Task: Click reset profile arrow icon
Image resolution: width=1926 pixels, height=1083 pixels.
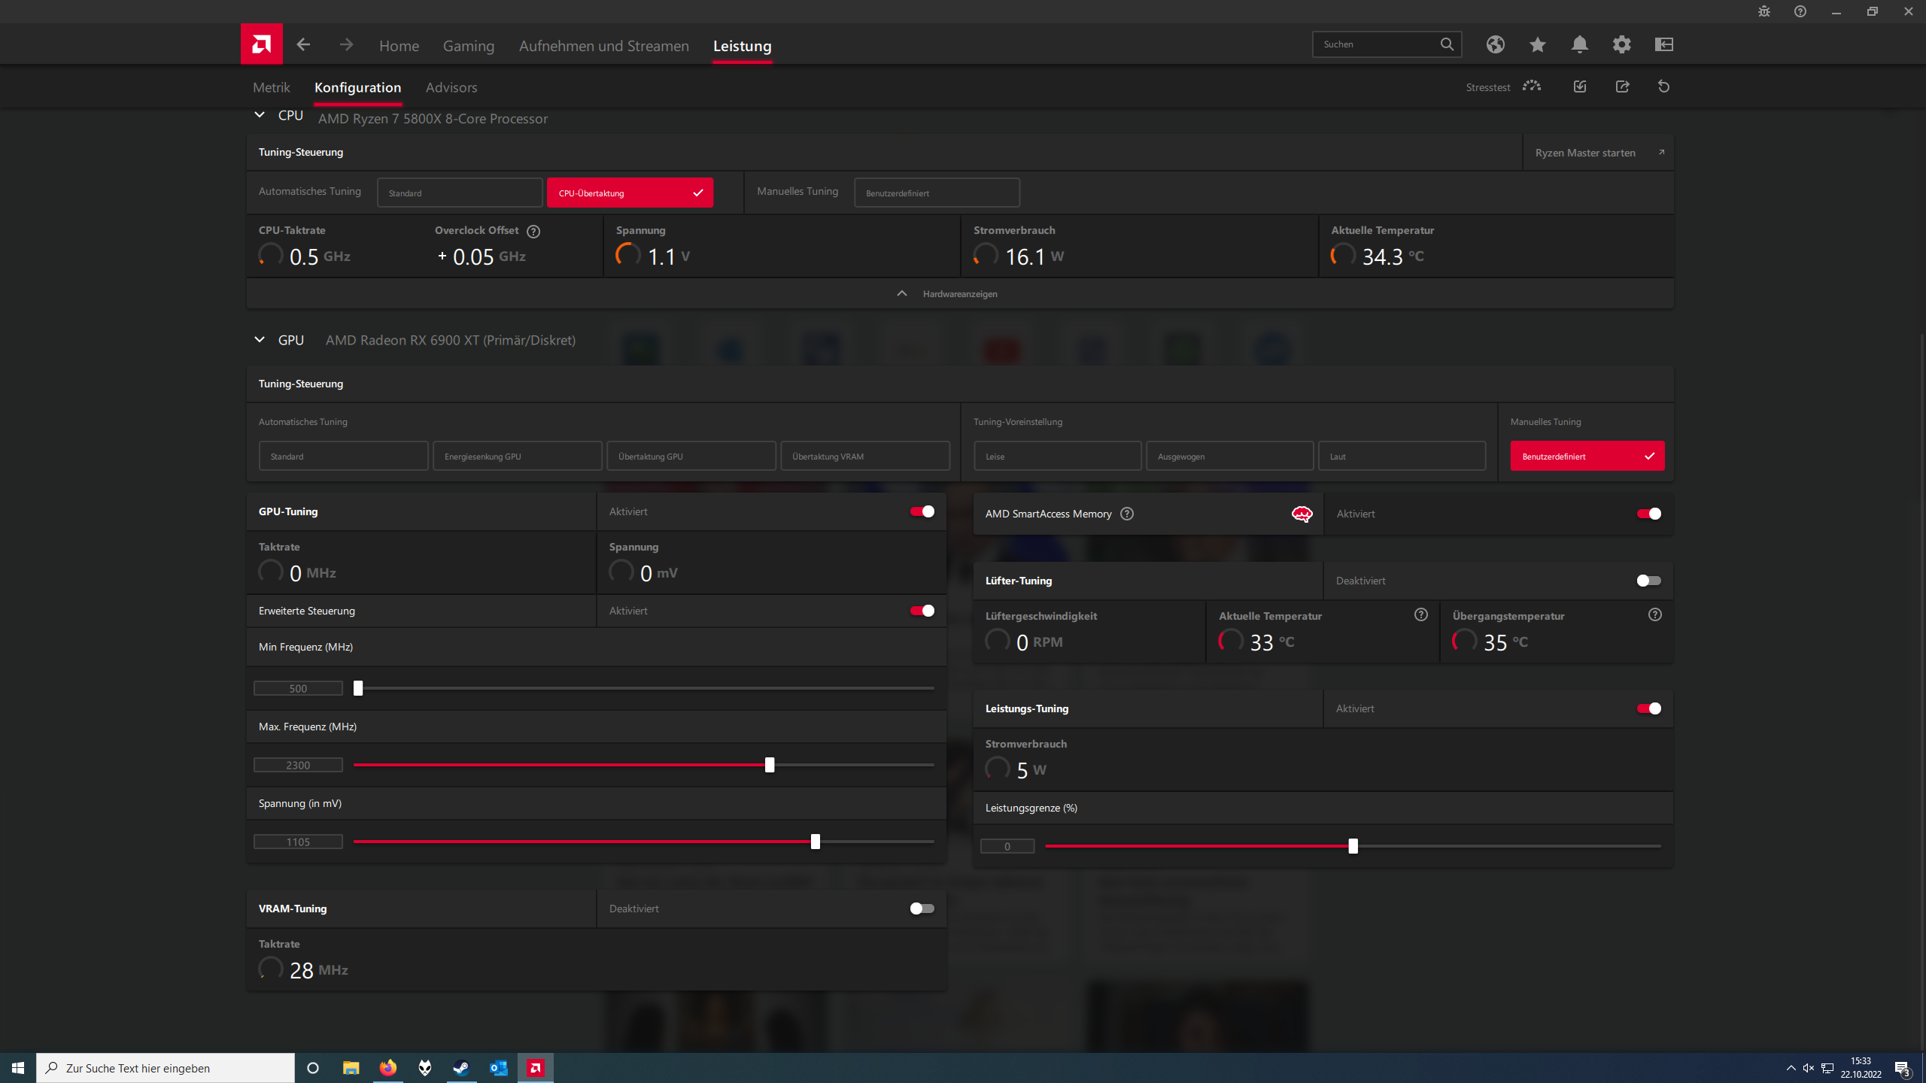Action: tap(1663, 86)
